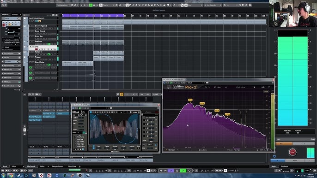Image resolution: width=317 pixels, height=178 pixels.
Task: Switch to the Loudness tab in right zone
Action: point(285,166)
